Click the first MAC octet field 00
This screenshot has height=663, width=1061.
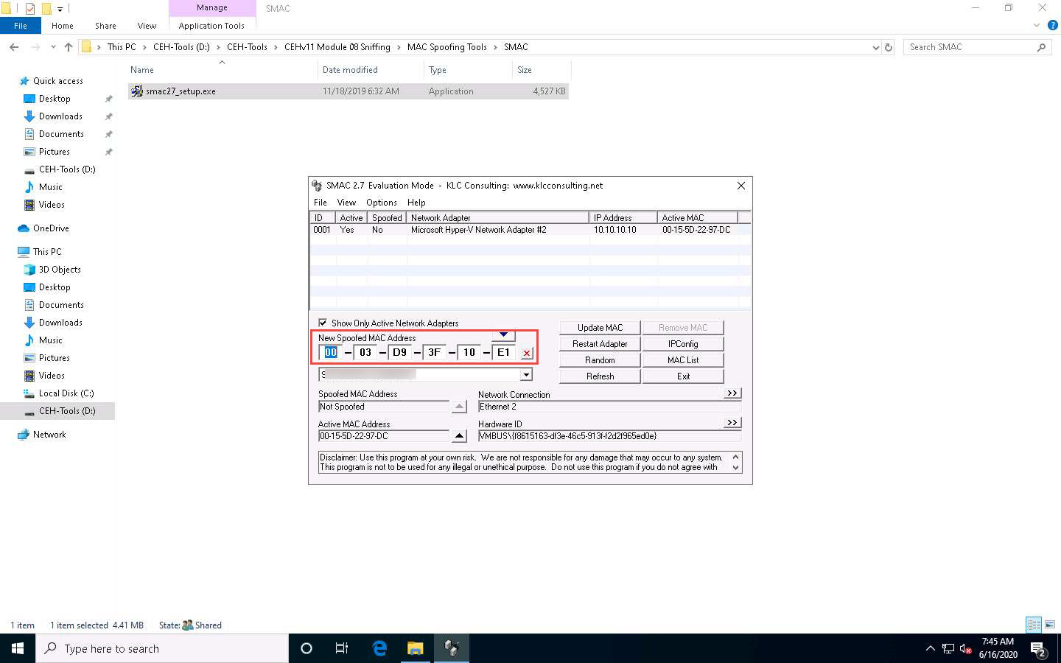(x=331, y=352)
